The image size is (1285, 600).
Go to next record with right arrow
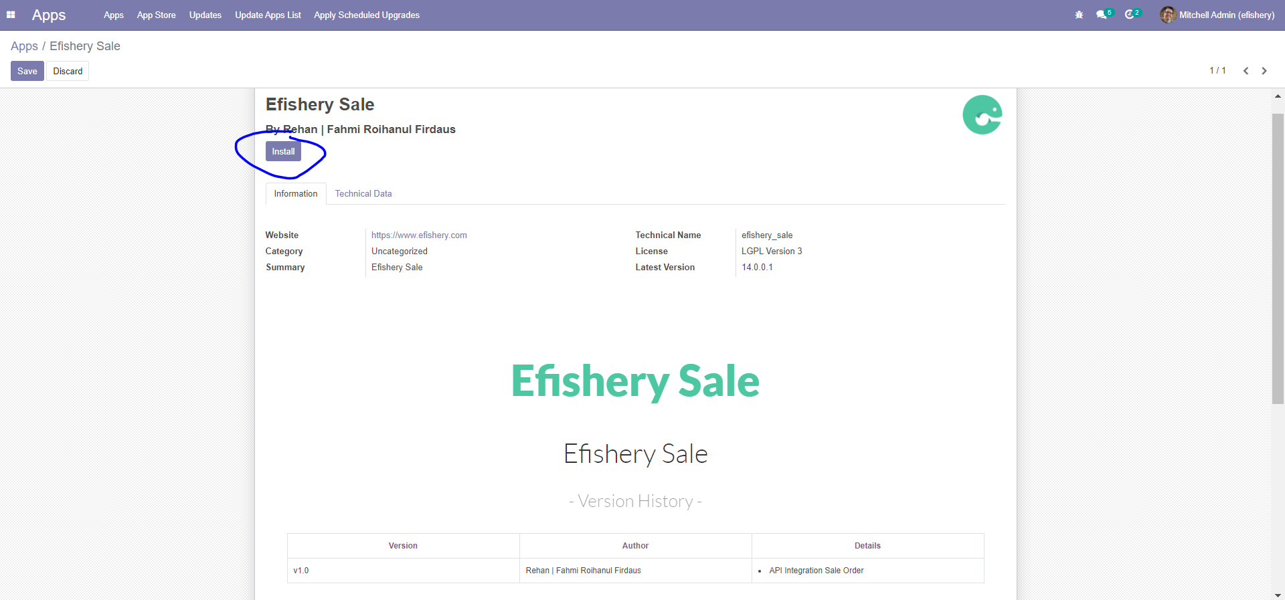(x=1264, y=70)
